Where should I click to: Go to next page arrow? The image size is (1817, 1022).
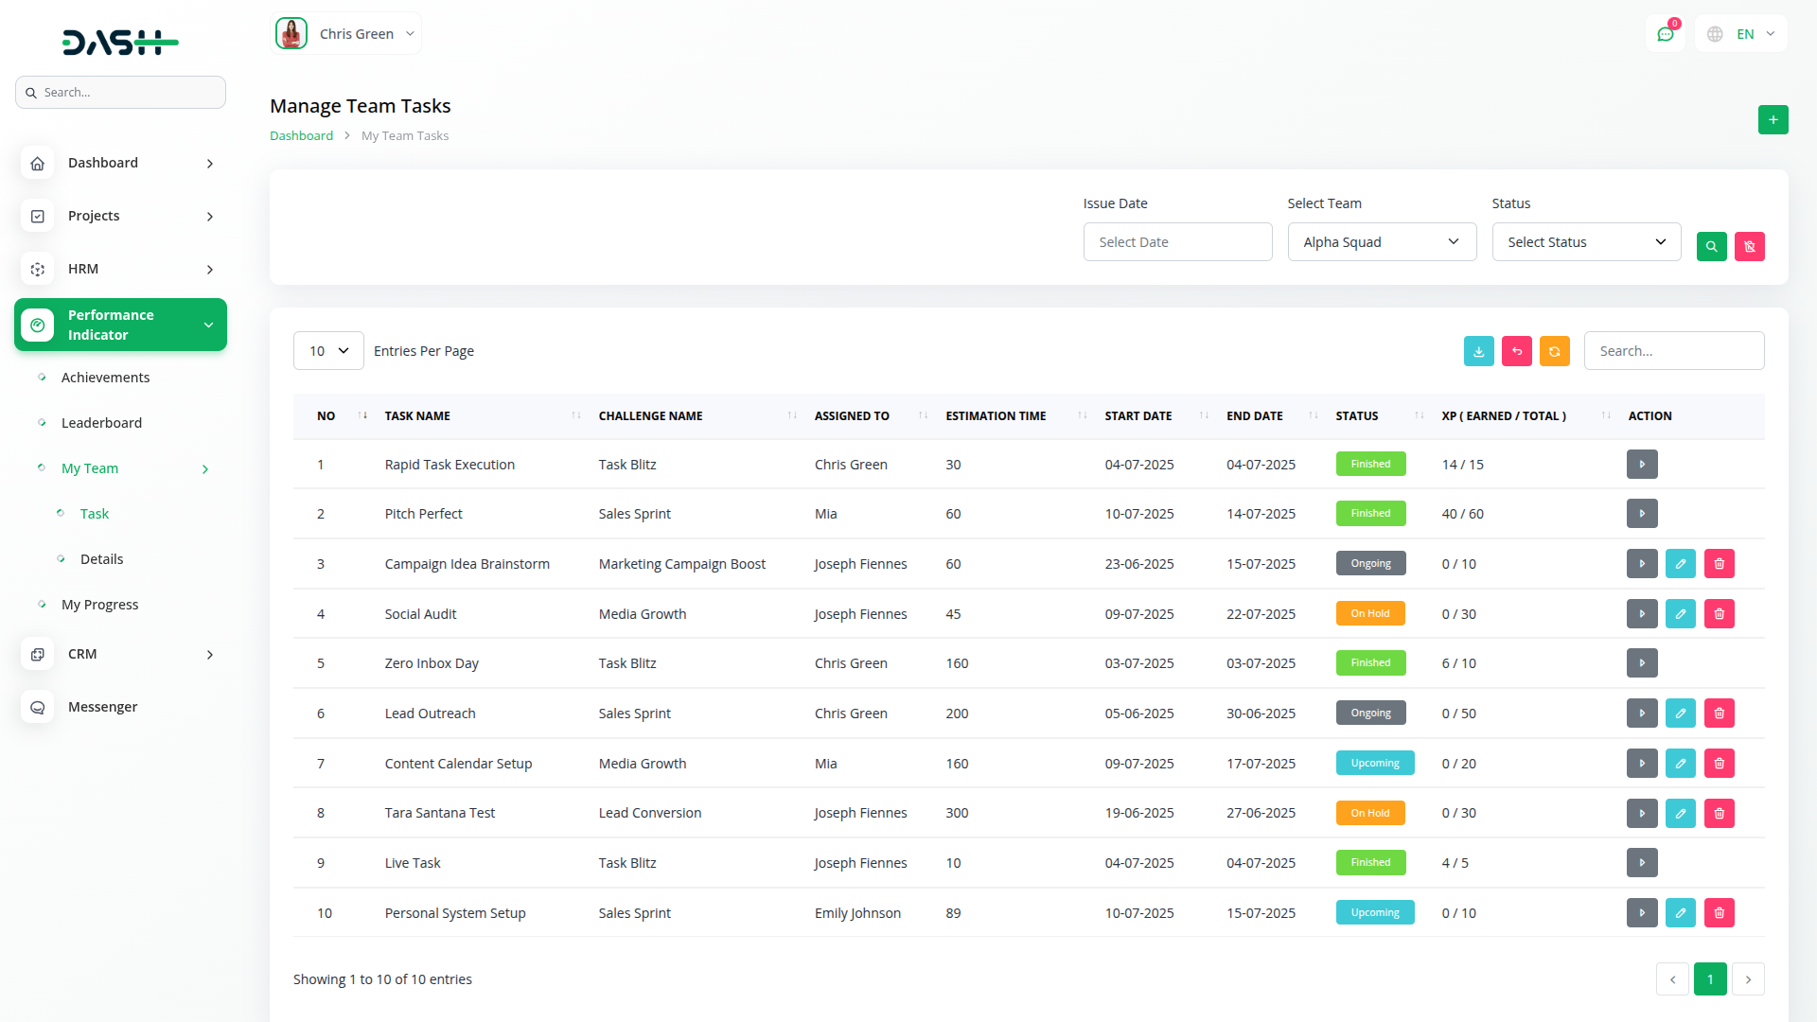coord(1748,979)
